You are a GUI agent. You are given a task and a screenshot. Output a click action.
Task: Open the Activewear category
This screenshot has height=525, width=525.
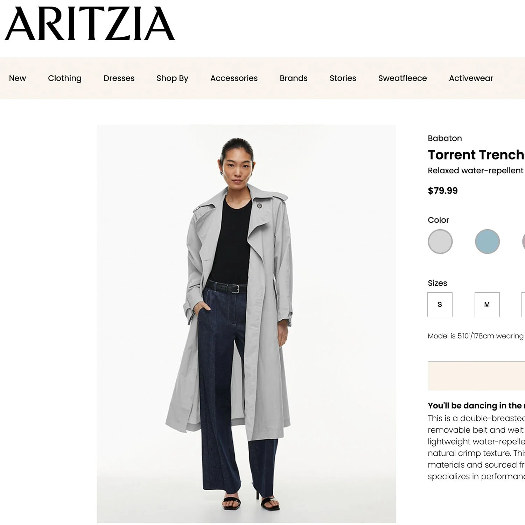point(471,78)
